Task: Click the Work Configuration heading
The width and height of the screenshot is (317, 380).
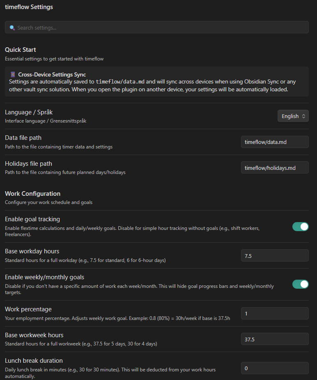Action: (33, 194)
